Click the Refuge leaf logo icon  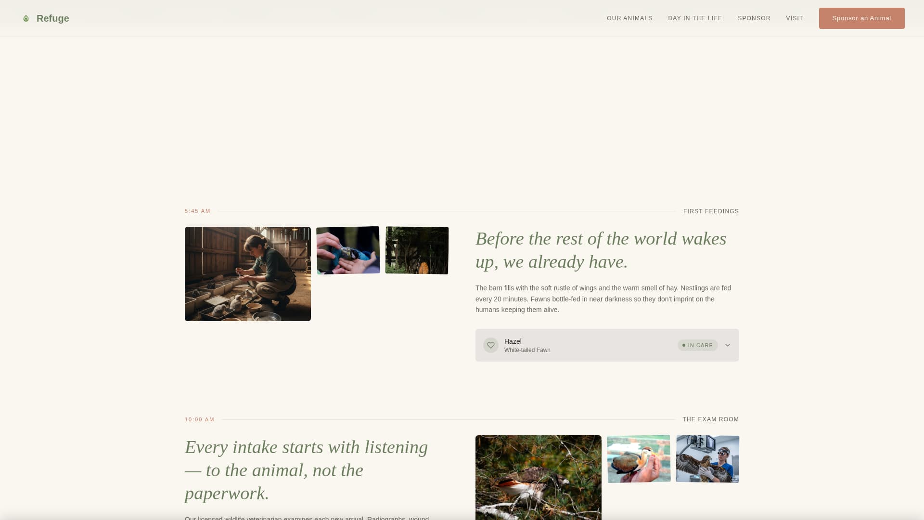26,18
